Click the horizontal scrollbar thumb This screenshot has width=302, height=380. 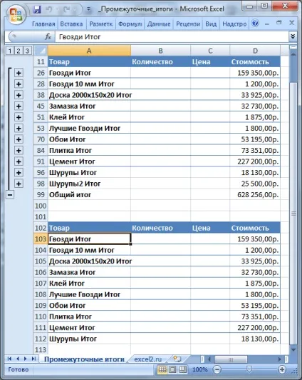coord(231,359)
